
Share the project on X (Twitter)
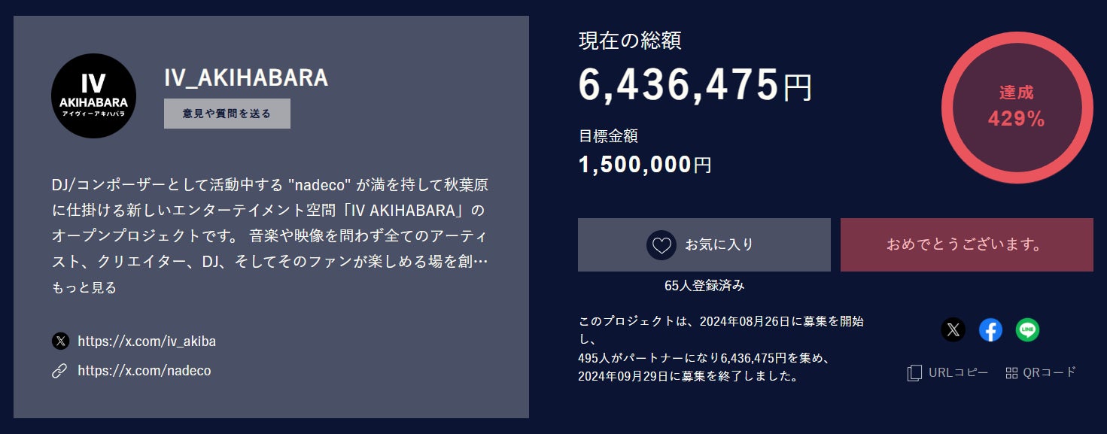point(953,329)
